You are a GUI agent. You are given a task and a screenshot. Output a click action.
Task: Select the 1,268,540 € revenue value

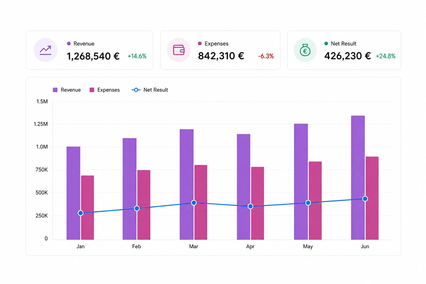click(x=93, y=56)
